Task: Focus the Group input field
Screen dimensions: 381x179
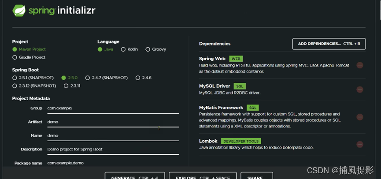Action: (x=112, y=108)
